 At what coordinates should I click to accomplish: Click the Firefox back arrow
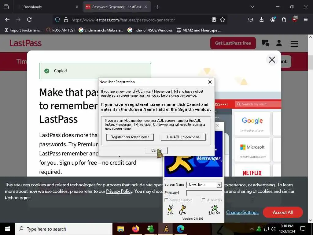coord(7,20)
